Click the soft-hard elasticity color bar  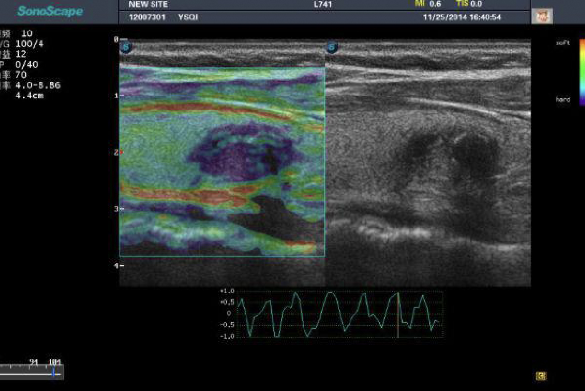pyautogui.click(x=582, y=72)
